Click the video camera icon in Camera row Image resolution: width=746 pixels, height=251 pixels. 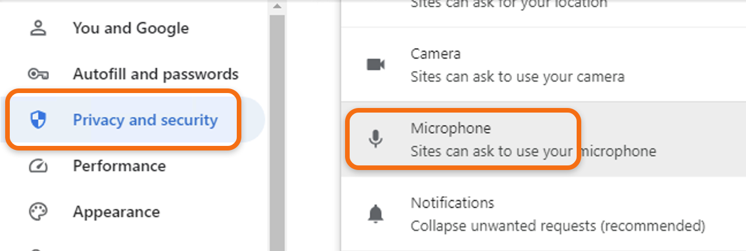coord(376,64)
